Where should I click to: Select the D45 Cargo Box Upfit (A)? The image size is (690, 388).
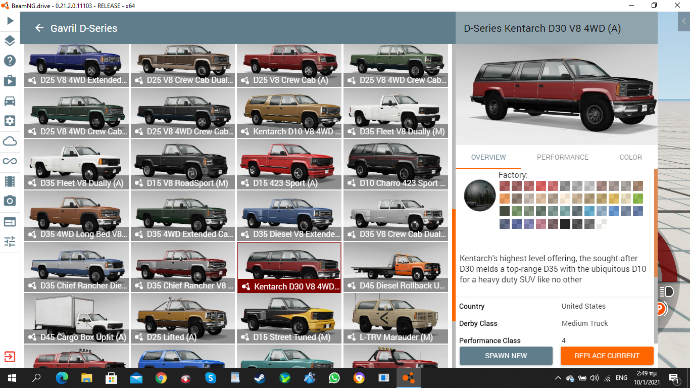[76, 319]
